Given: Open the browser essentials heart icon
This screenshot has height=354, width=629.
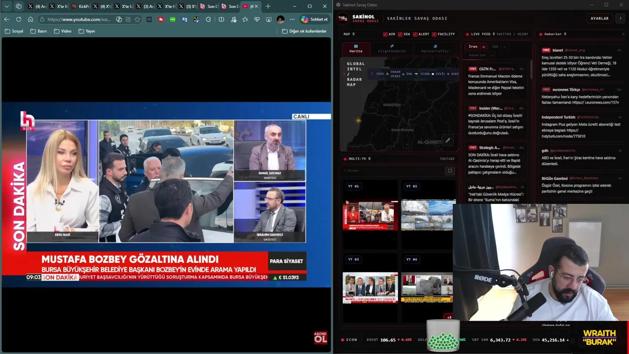Looking at the screenshot, I should tap(257, 19).
